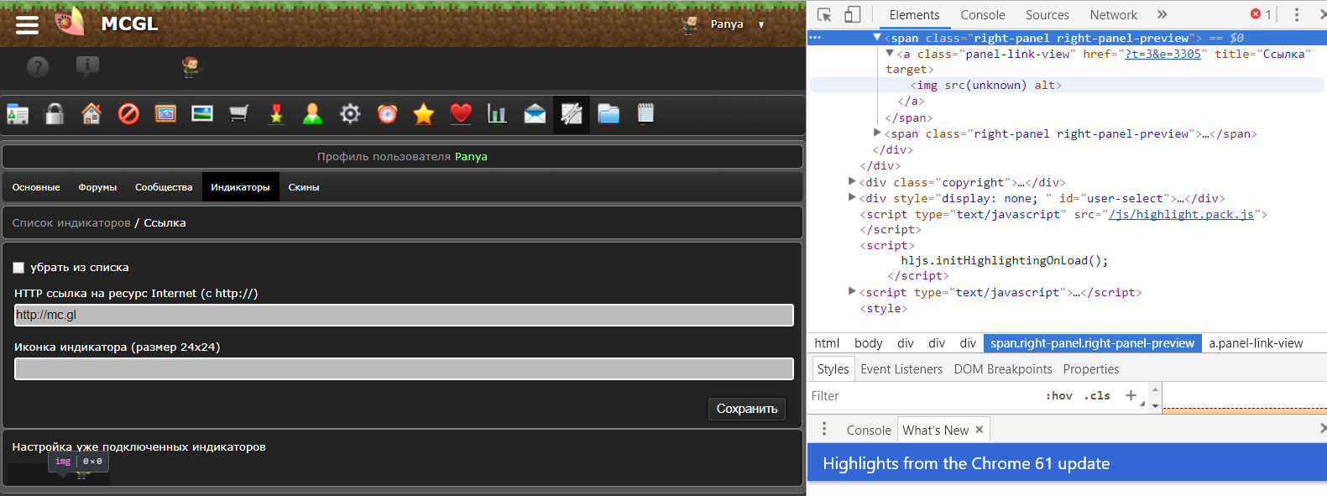Viewport: 1327px width, 496px height.
Task: Open the envelope mail icon
Action: tap(535, 114)
